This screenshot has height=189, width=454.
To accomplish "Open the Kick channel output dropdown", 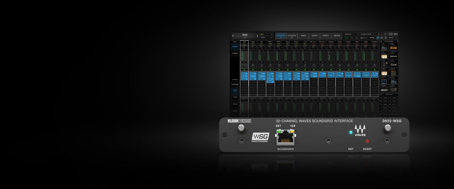I will (244, 100).
